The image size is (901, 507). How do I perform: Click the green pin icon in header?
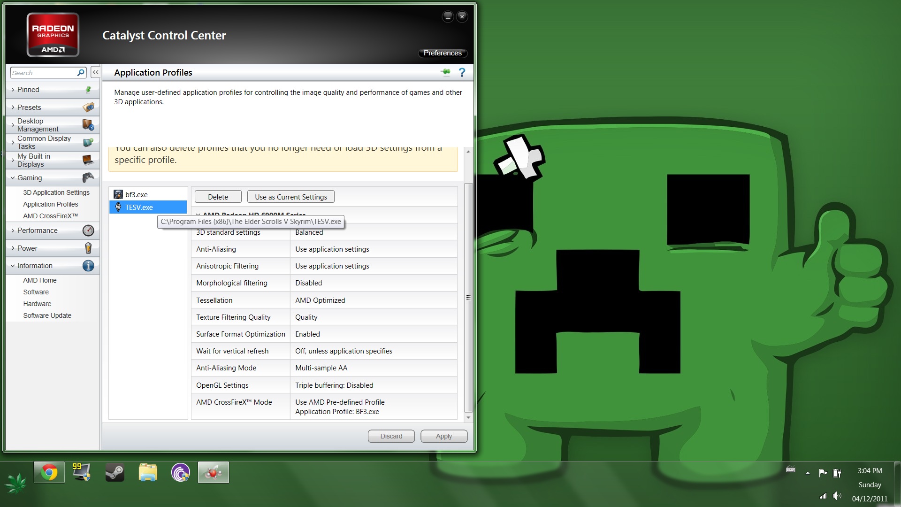click(x=445, y=72)
